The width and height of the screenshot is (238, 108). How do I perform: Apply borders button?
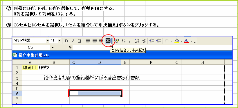coord(167,41)
